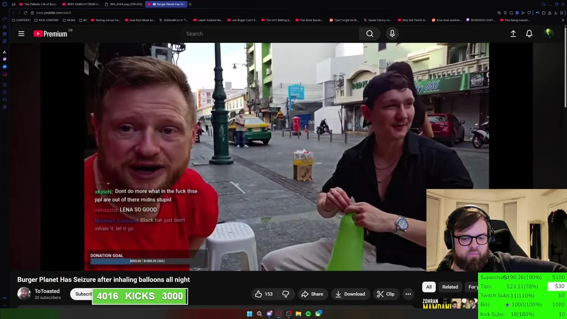Open browser extensions cube icon
Image resolution: width=567 pixels, height=319 pixels.
tap(544, 13)
